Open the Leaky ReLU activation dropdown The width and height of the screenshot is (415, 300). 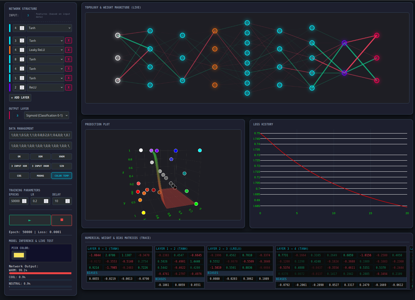click(45, 50)
